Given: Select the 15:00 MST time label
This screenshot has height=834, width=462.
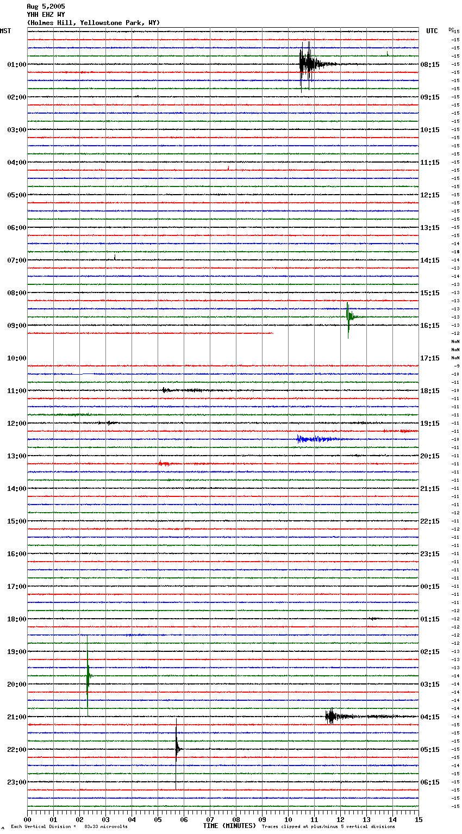Looking at the screenshot, I should click(x=17, y=521).
